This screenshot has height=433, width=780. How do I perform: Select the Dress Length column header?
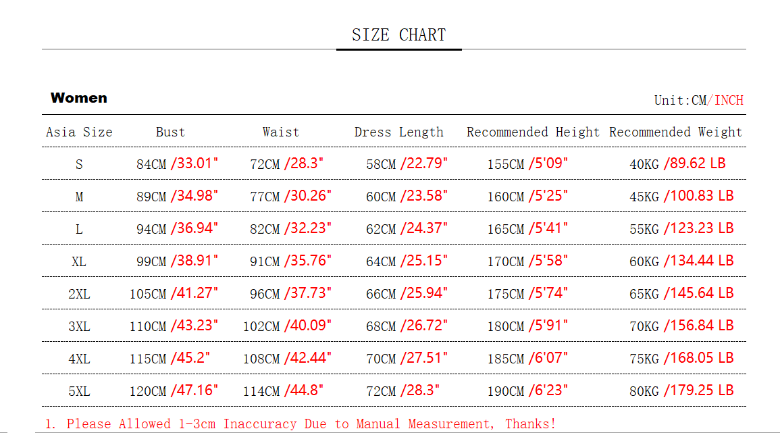tap(399, 132)
